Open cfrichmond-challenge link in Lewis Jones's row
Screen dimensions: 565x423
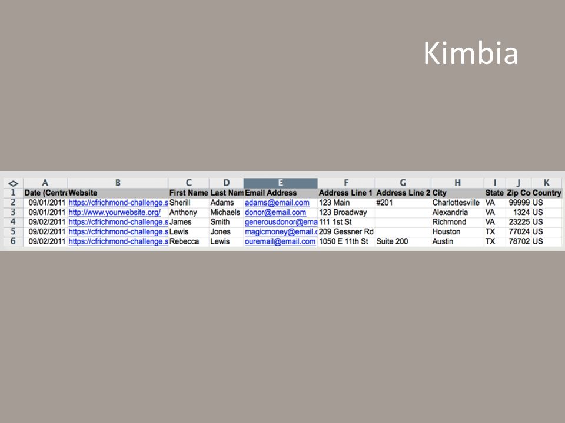[118, 232]
